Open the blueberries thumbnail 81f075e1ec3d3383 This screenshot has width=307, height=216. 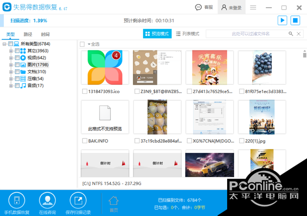262,67
